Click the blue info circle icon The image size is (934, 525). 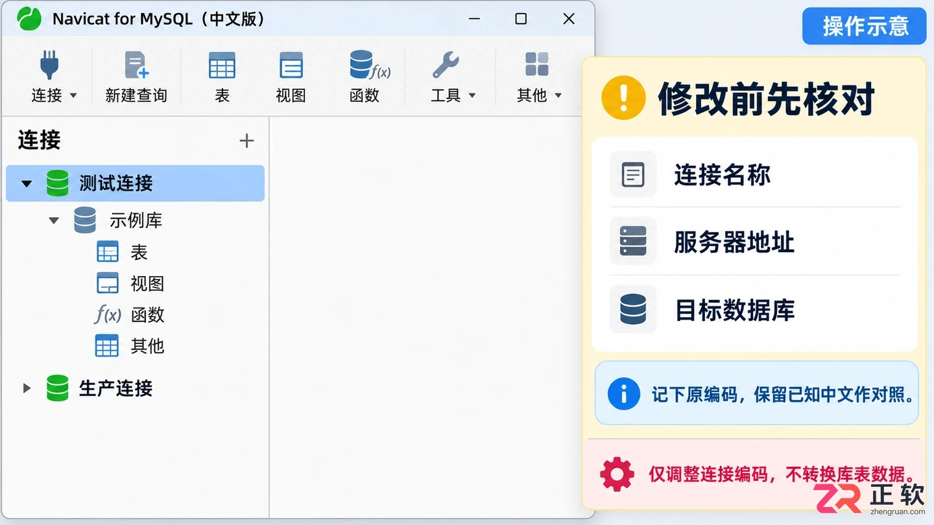624,393
